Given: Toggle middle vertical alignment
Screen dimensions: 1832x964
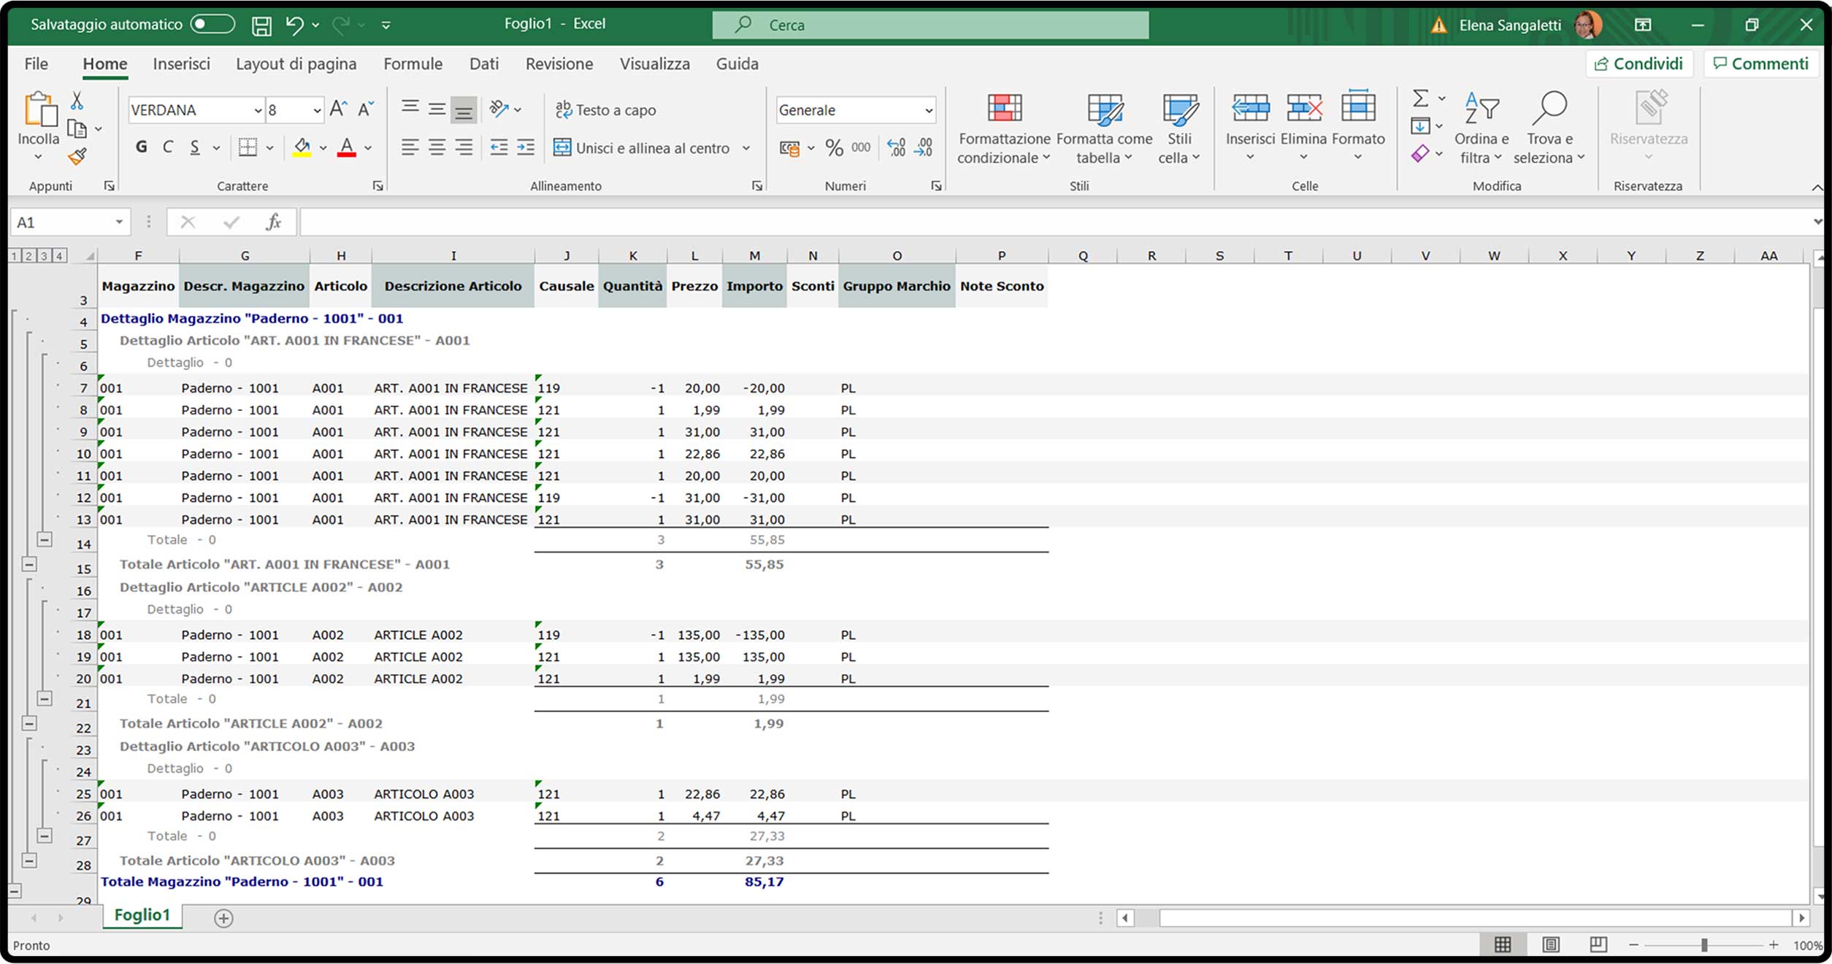Looking at the screenshot, I should tap(437, 109).
